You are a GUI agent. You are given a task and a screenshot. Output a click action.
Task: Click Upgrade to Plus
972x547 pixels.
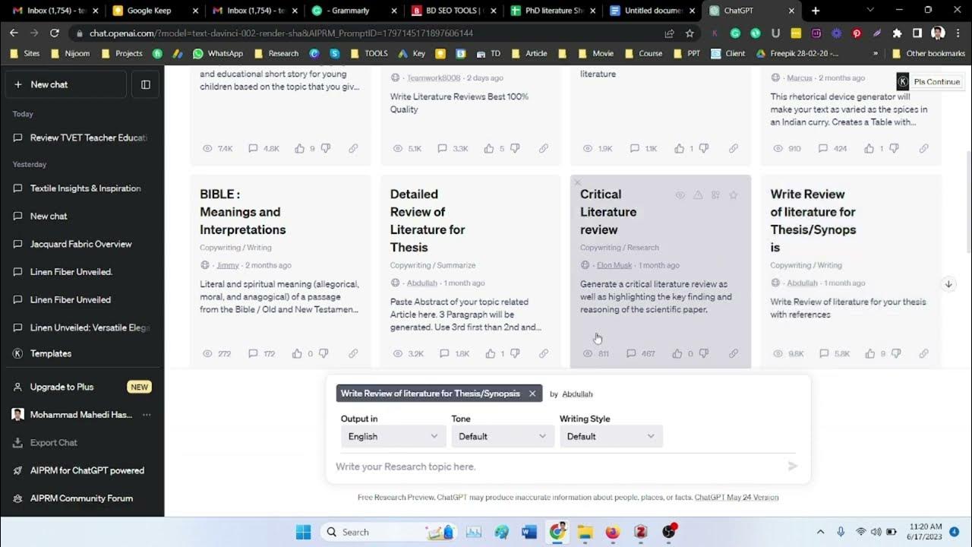pyautogui.click(x=82, y=387)
